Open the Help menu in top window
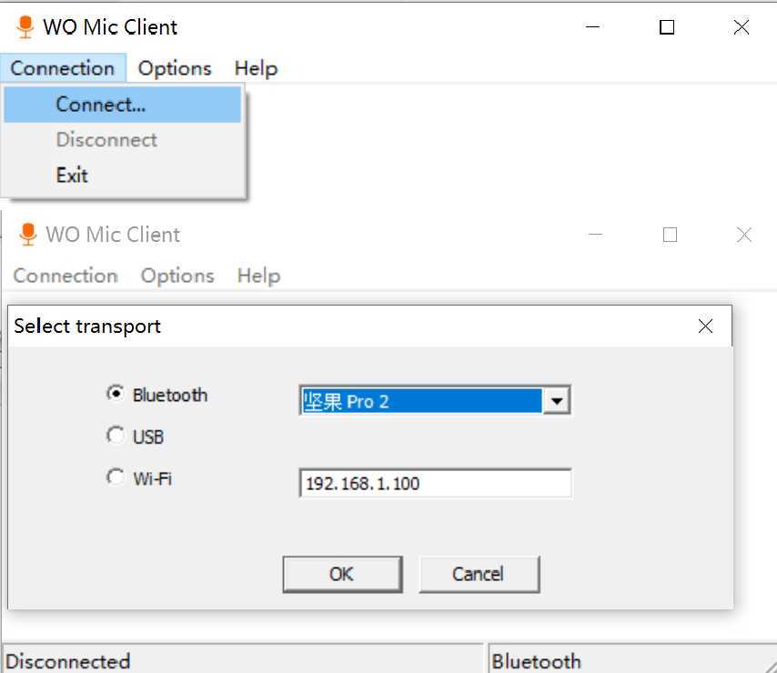The image size is (777, 673). [x=256, y=68]
